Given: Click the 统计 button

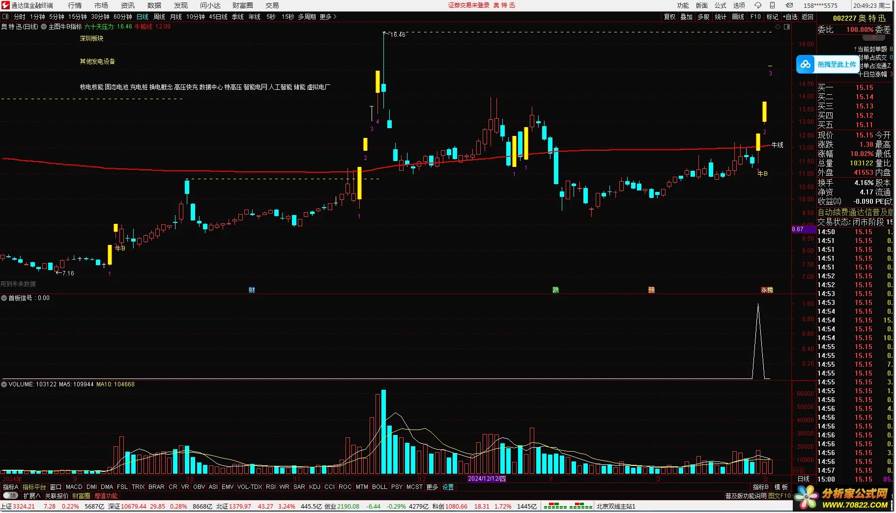Looking at the screenshot, I should [721, 17].
